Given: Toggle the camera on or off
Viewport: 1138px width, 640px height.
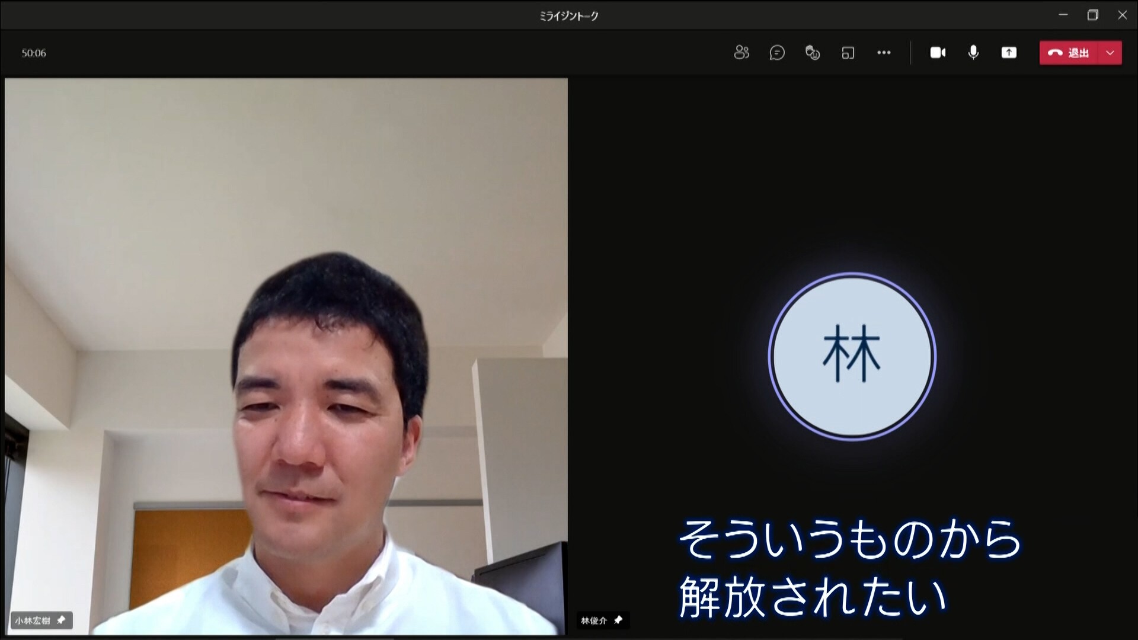Looking at the screenshot, I should click(x=938, y=53).
